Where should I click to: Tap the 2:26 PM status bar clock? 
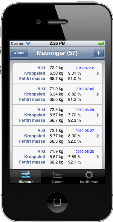57,43
